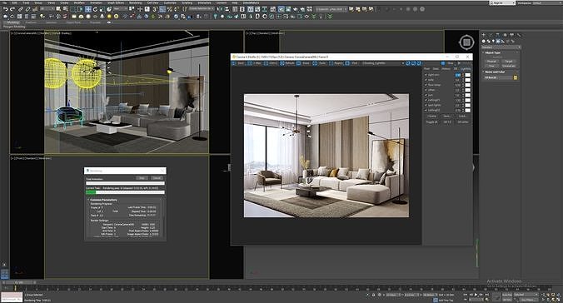Click the Redo arrow in main toolbar
This screenshot has width=563, height=303.
12,9
